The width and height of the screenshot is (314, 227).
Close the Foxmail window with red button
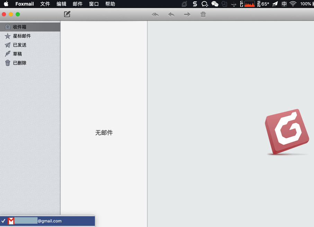4,14
